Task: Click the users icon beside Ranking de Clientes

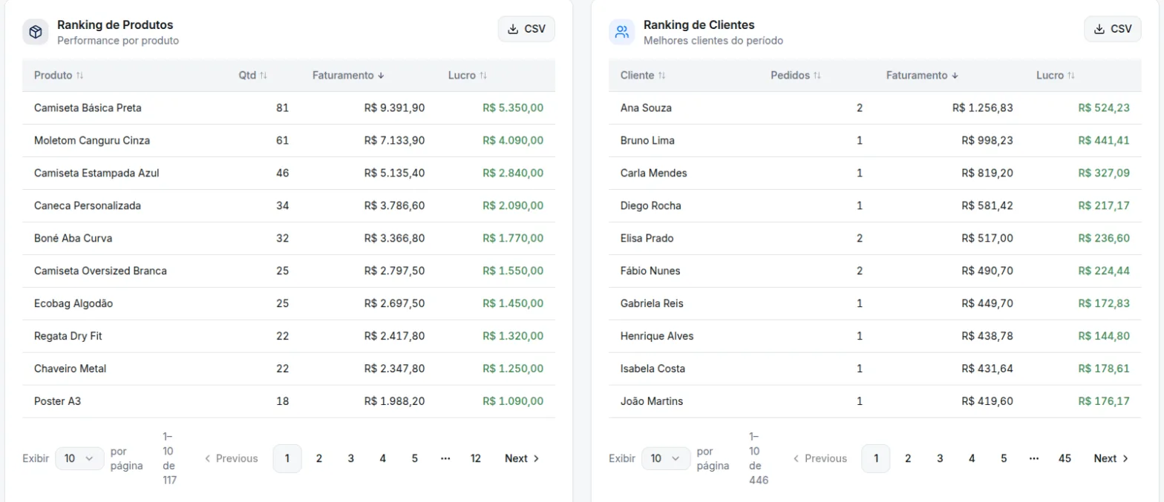Action: pyautogui.click(x=622, y=32)
